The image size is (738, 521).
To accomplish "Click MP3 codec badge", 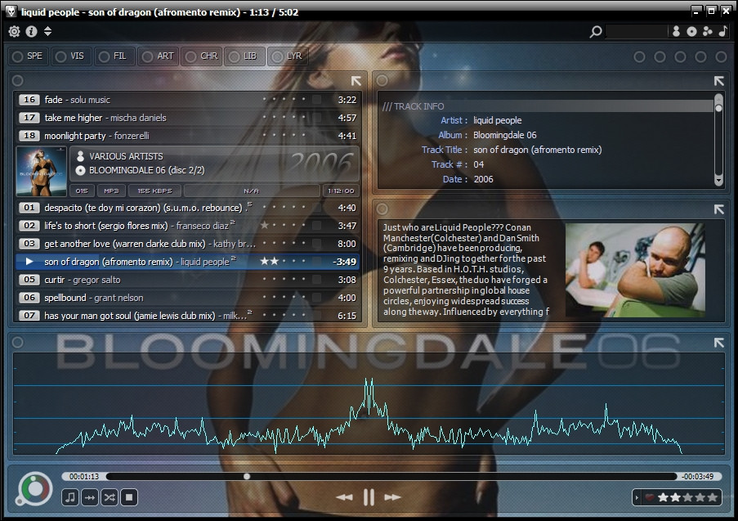I will (x=111, y=191).
